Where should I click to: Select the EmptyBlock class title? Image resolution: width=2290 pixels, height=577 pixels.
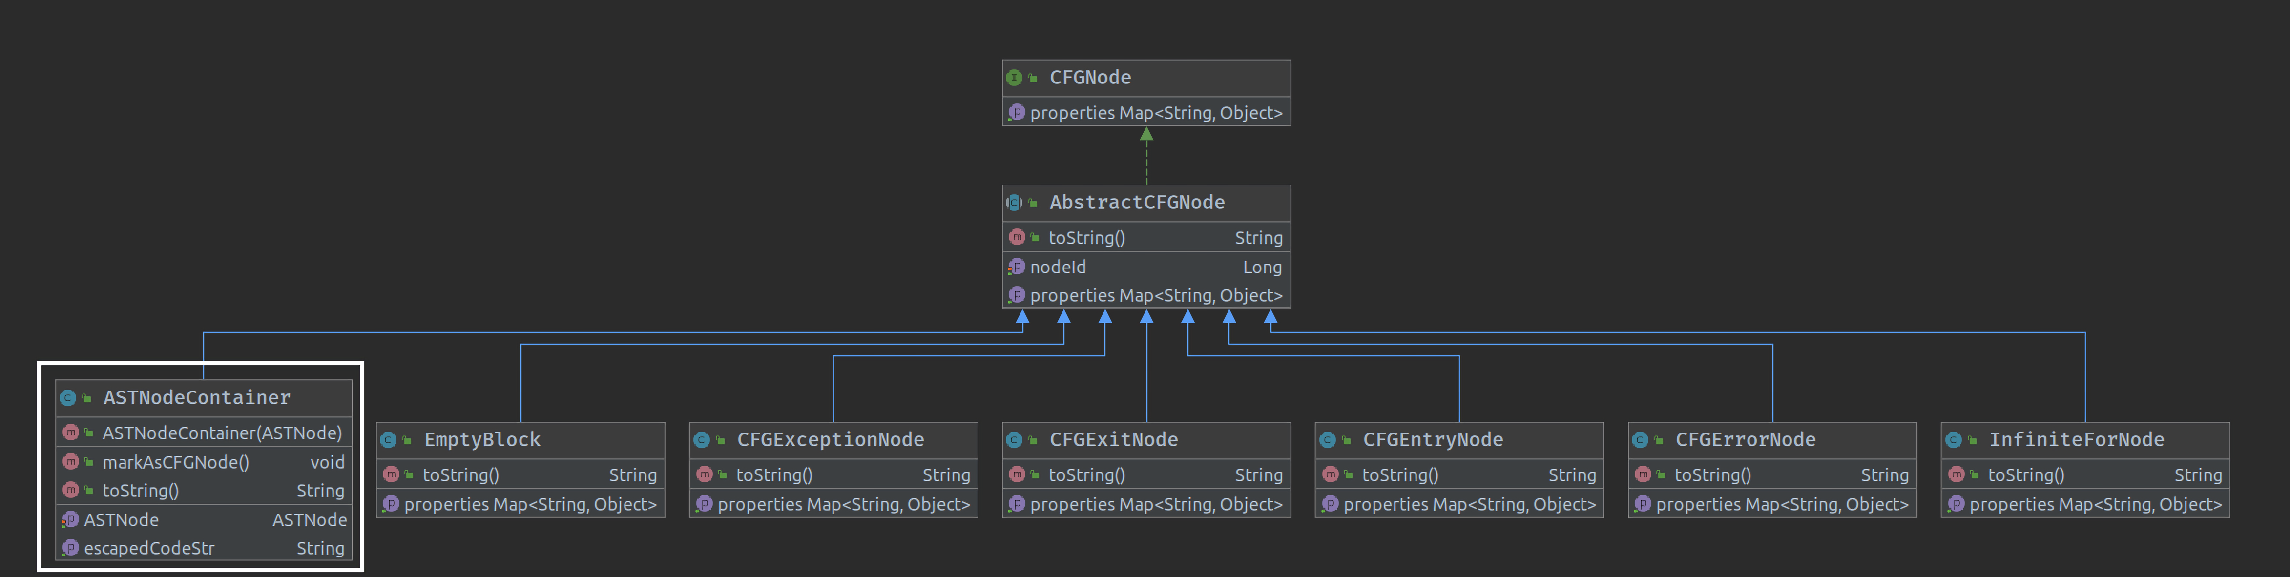[482, 440]
